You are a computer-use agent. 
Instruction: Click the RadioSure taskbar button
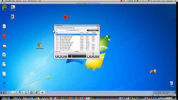coord(43,92)
